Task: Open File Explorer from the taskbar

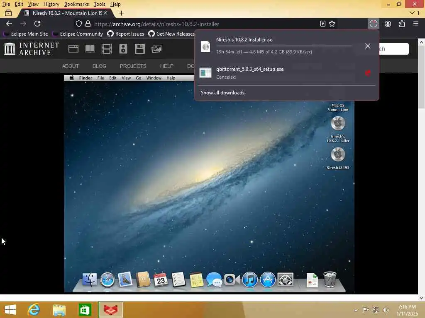Action: 59,310
